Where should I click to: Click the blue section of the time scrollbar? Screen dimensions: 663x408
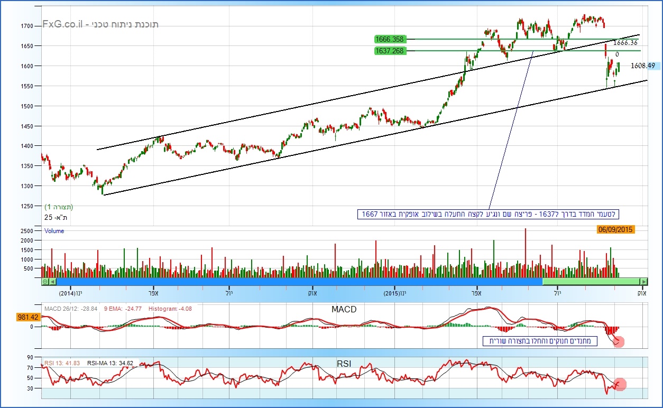click(299, 282)
